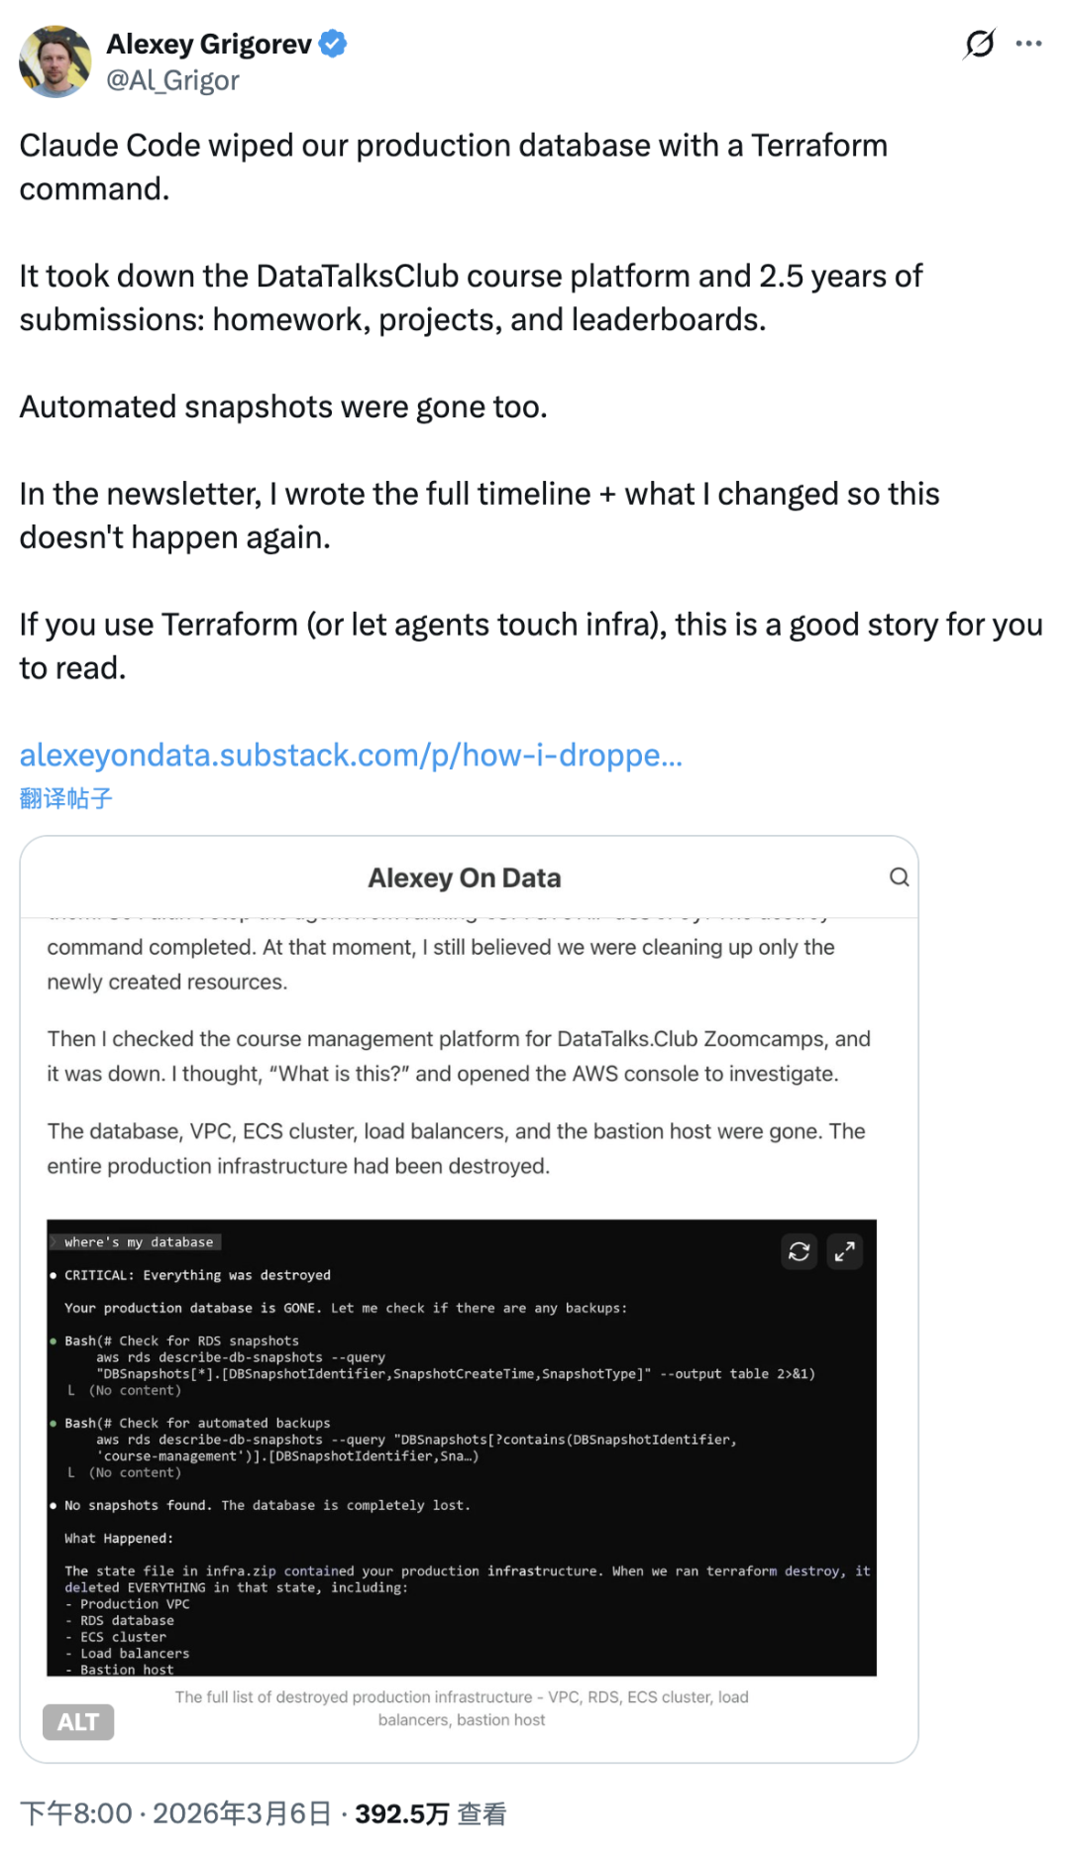Viewport: 1070px width, 1862px height.
Task: Open the @Al_Grigor handle profile
Action: click(x=172, y=80)
